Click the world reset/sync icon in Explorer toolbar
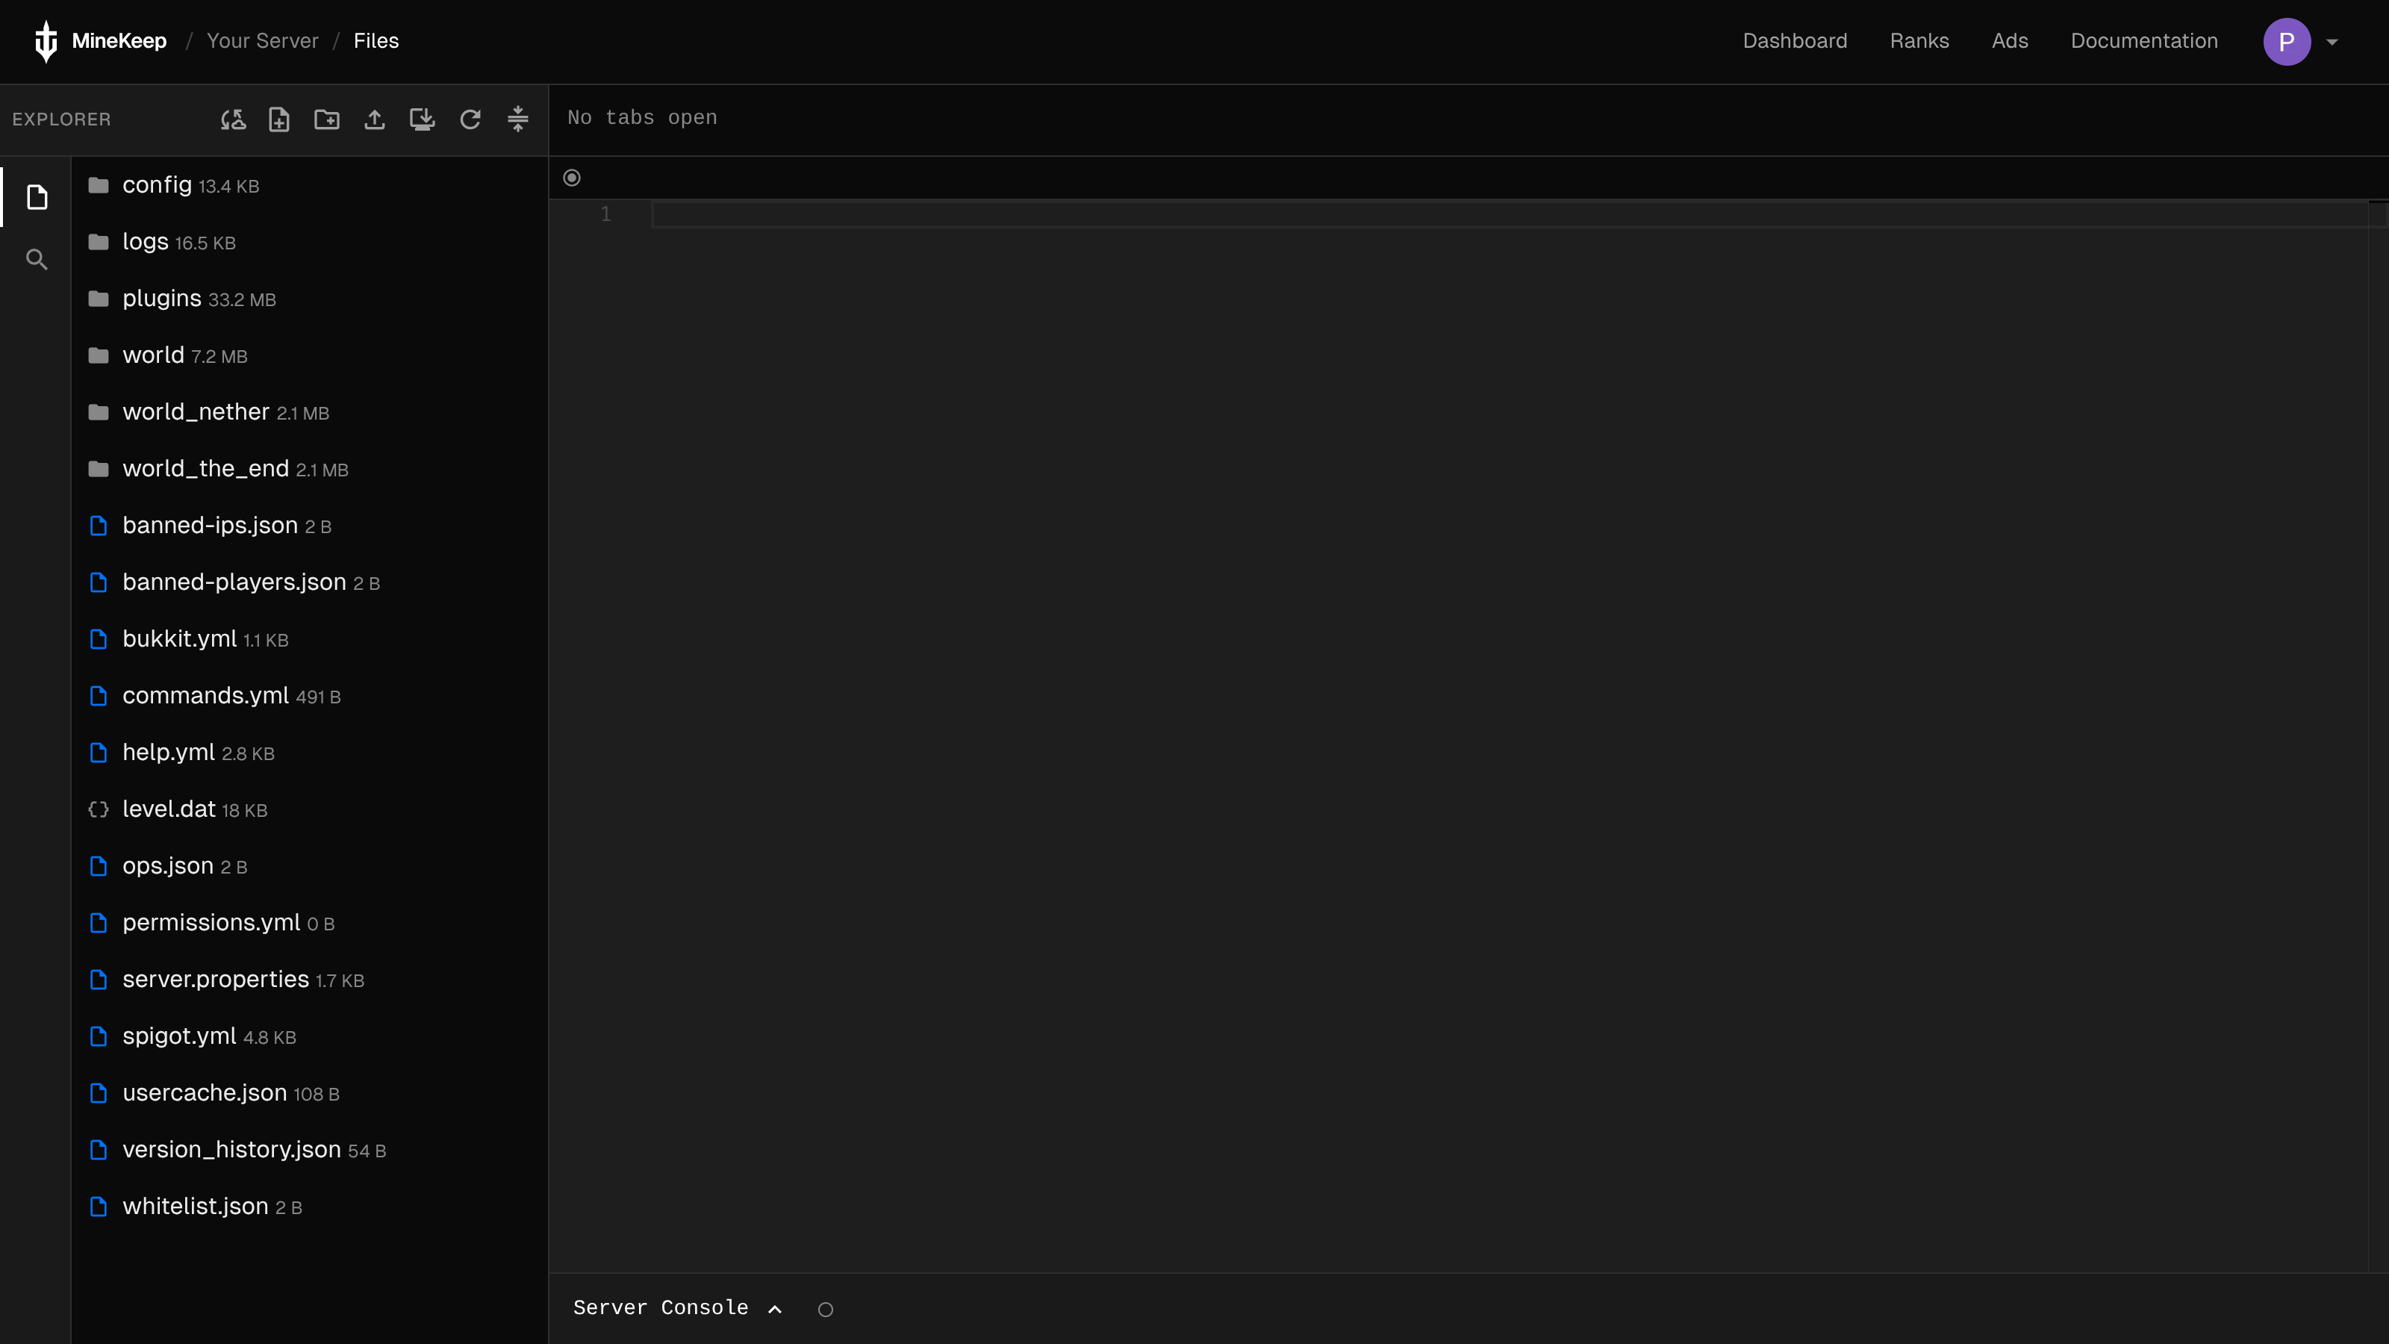 tap(233, 119)
